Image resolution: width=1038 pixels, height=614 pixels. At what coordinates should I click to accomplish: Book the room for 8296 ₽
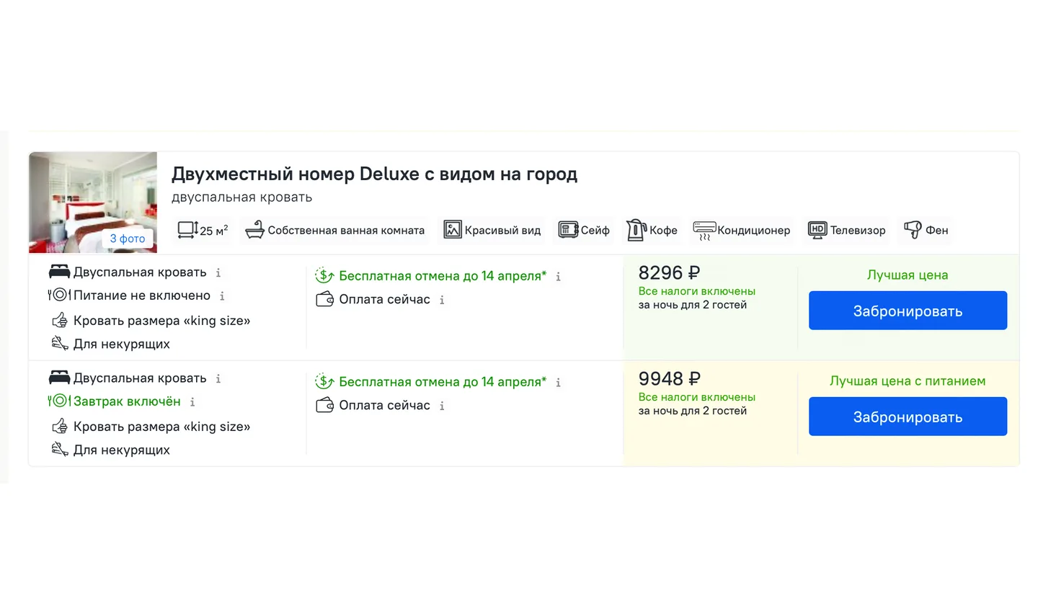point(908,311)
